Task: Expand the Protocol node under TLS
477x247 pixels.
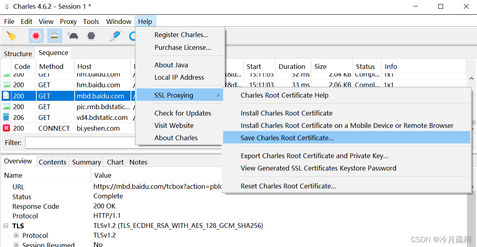Action: click(16, 235)
